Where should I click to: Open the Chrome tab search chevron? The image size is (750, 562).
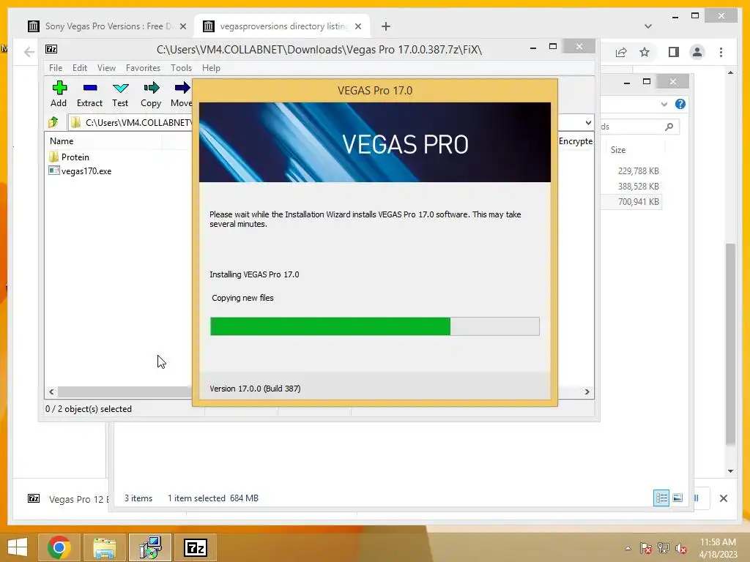(648, 26)
